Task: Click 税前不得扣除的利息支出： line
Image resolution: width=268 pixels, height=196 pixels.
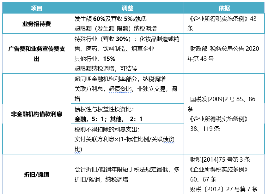Action: pyautogui.click(x=107, y=130)
